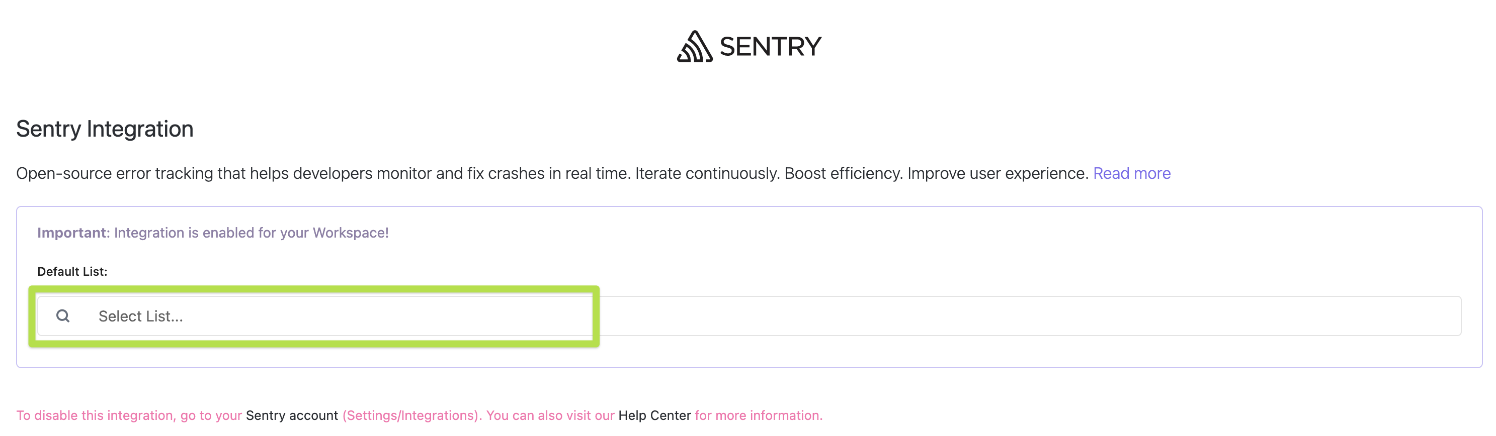Image resolution: width=1496 pixels, height=436 pixels.
Task: Click the 'You can also visit our' text
Action: pos(550,415)
